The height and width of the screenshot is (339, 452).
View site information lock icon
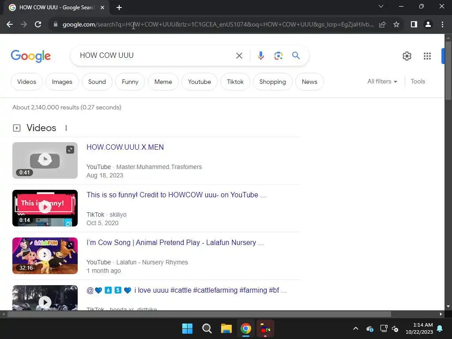[56, 25]
